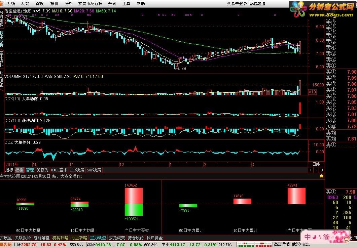The height and width of the screenshot is (248, 357).
Task: Click the minus zoom-out chart button
Action: (x=316, y=170)
